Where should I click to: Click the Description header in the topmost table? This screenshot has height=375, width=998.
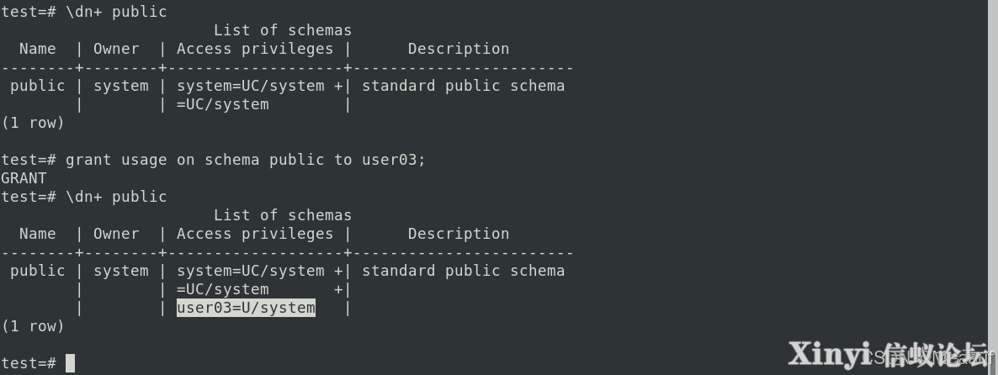point(459,49)
